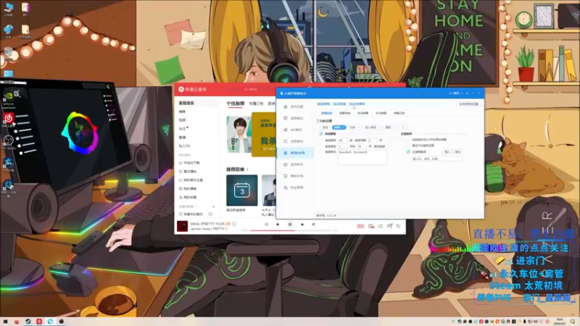Pause the currently playing song
Viewport: 580px width, 326px height.
tap(290, 225)
